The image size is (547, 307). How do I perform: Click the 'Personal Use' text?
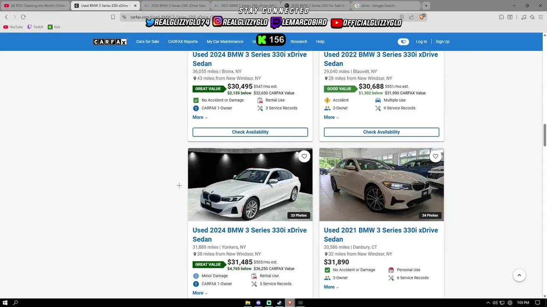[x=408, y=270]
